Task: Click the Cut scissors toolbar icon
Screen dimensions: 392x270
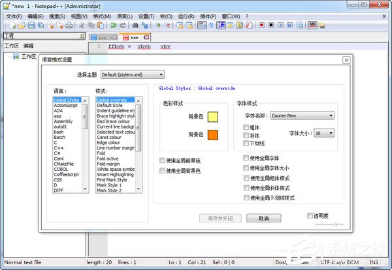Action: (82, 25)
